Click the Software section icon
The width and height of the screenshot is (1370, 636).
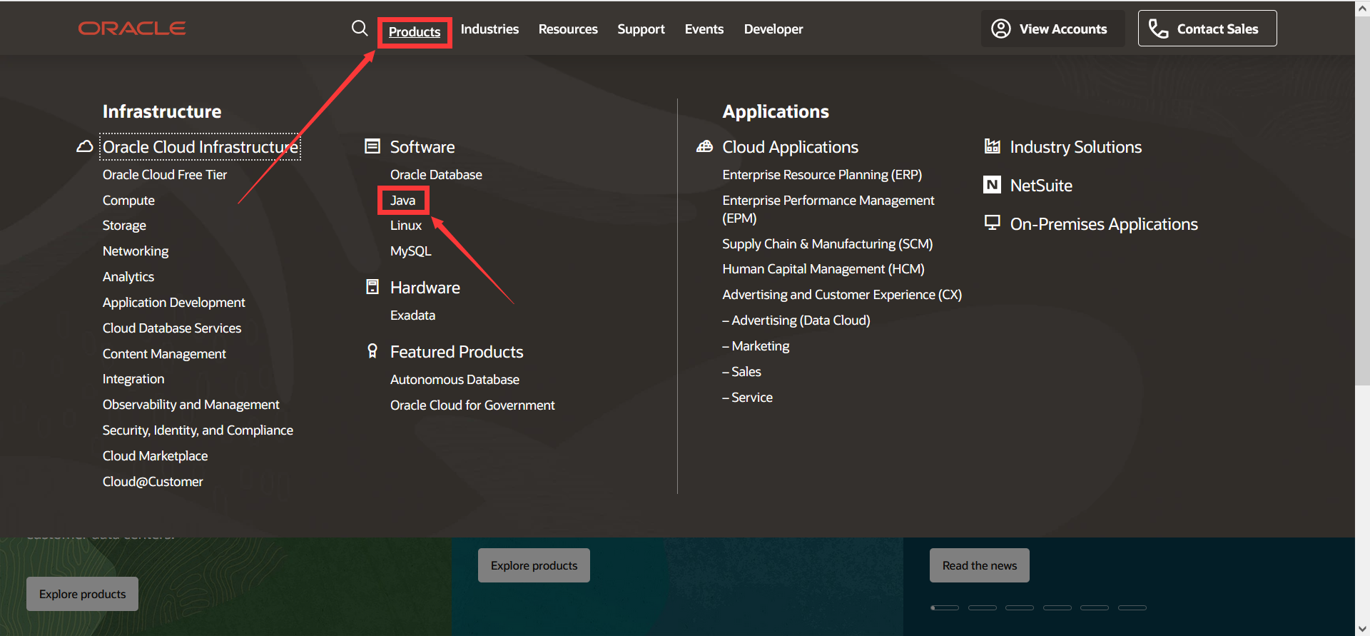pyautogui.click(x=372, y=146)
